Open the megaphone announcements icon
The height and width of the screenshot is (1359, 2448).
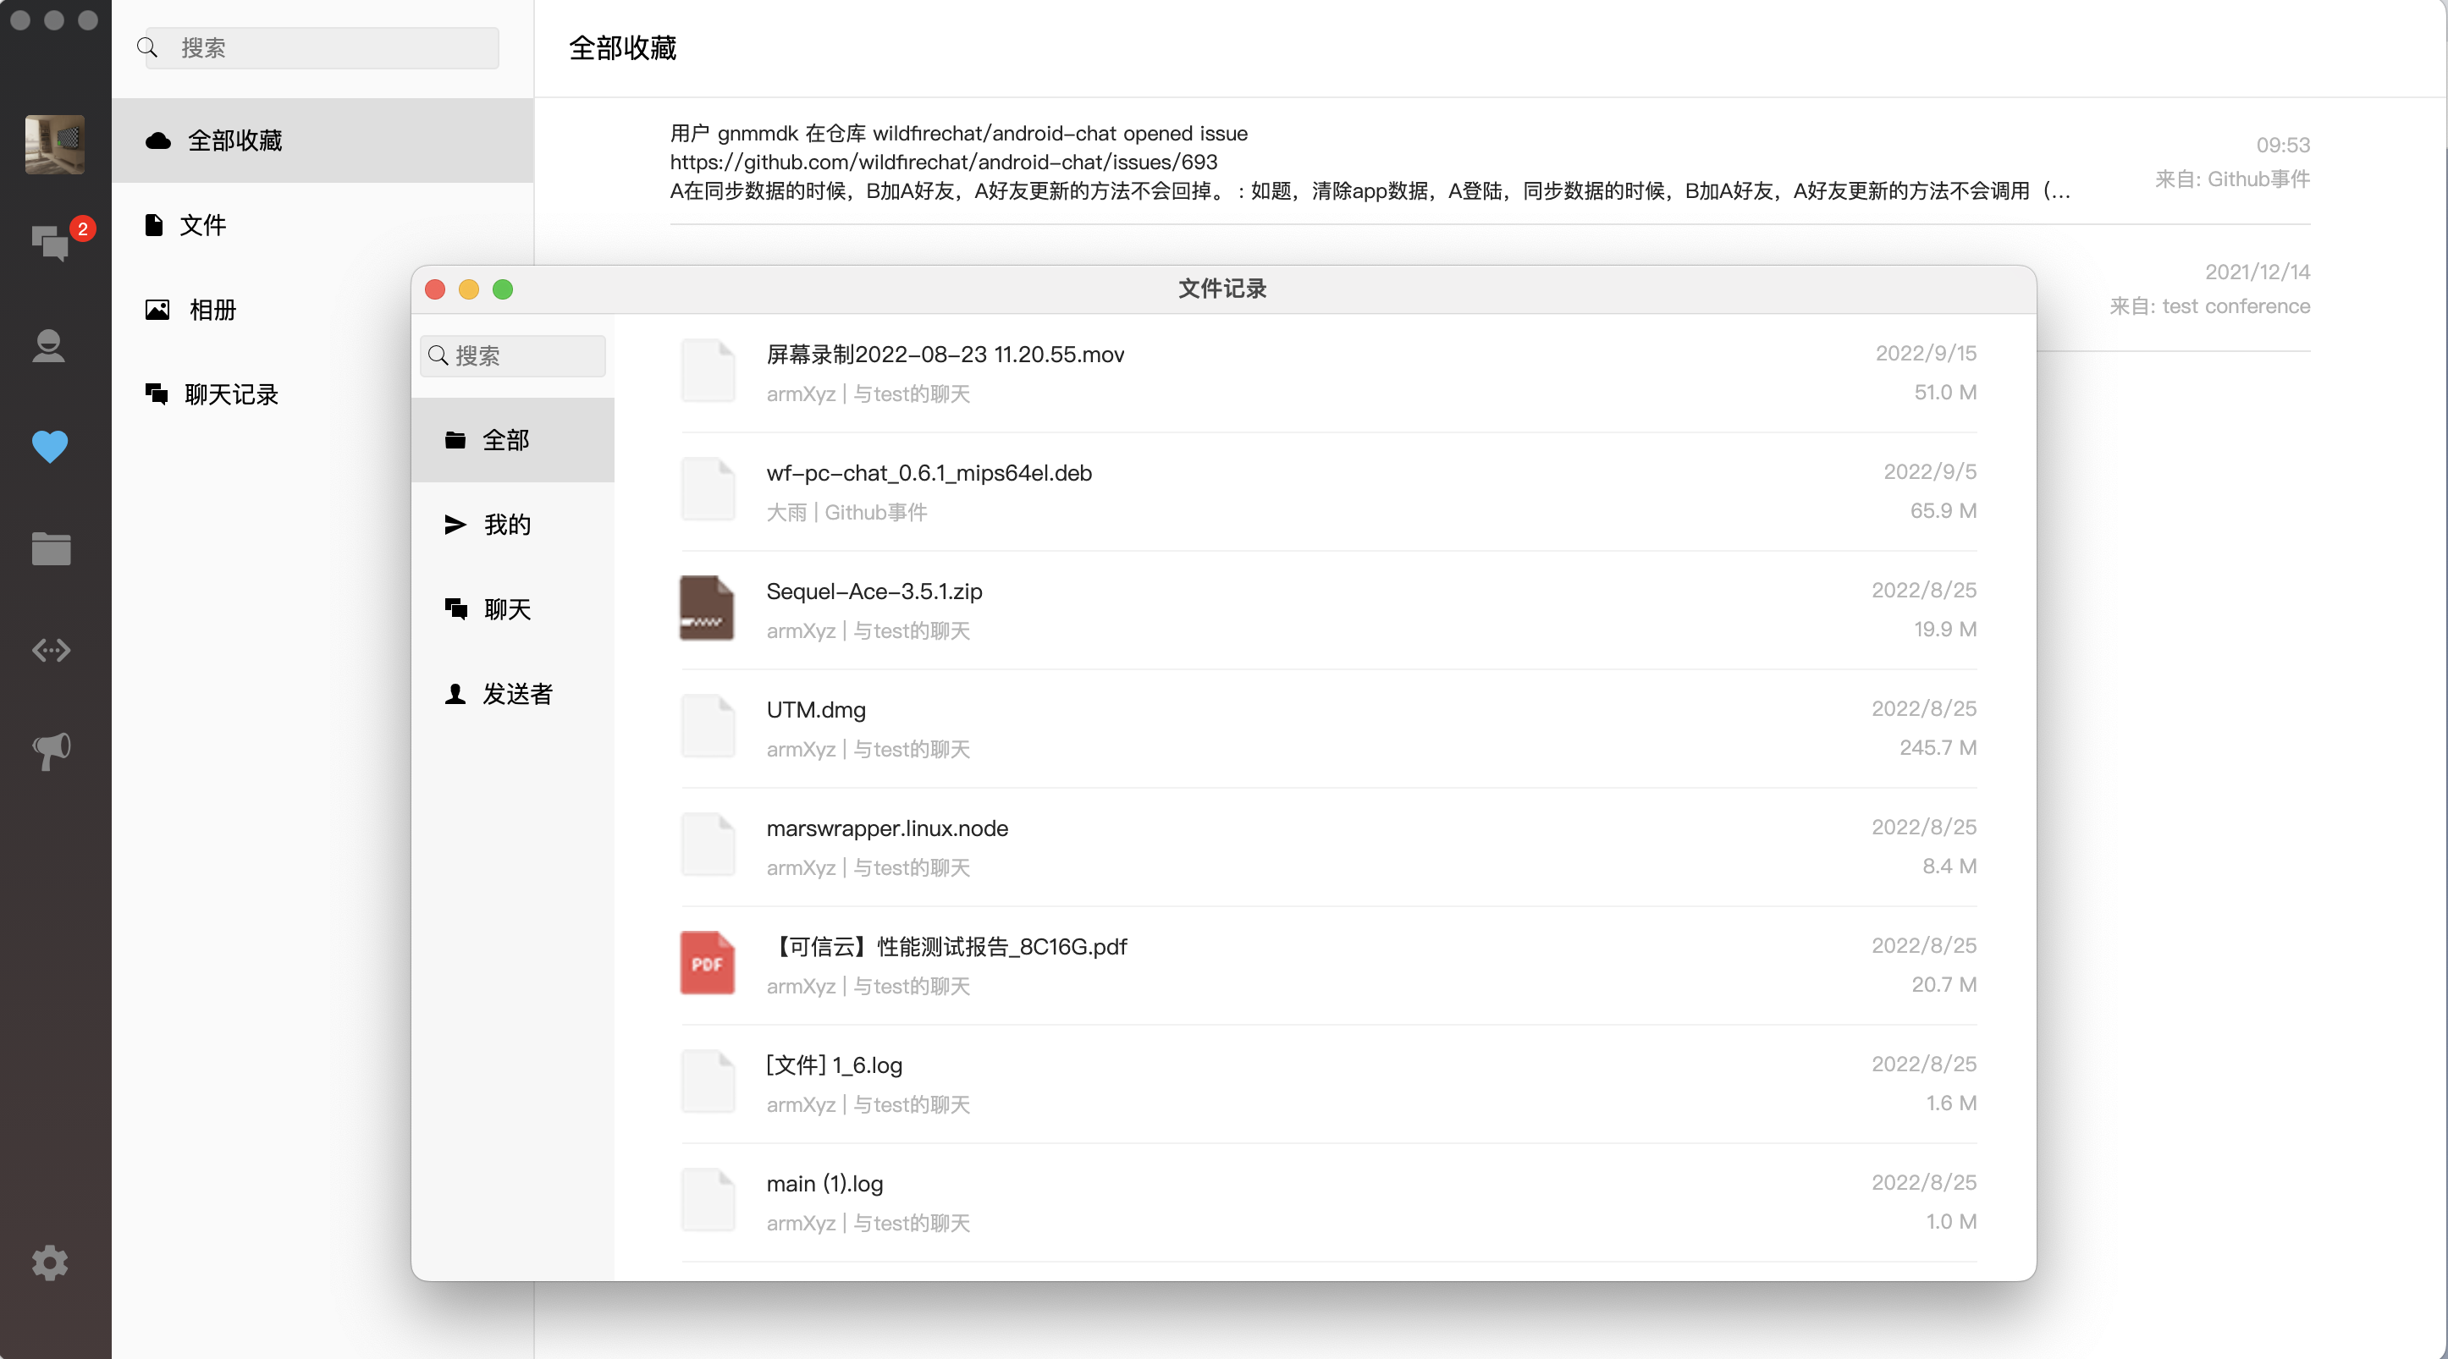coord(51,751)
